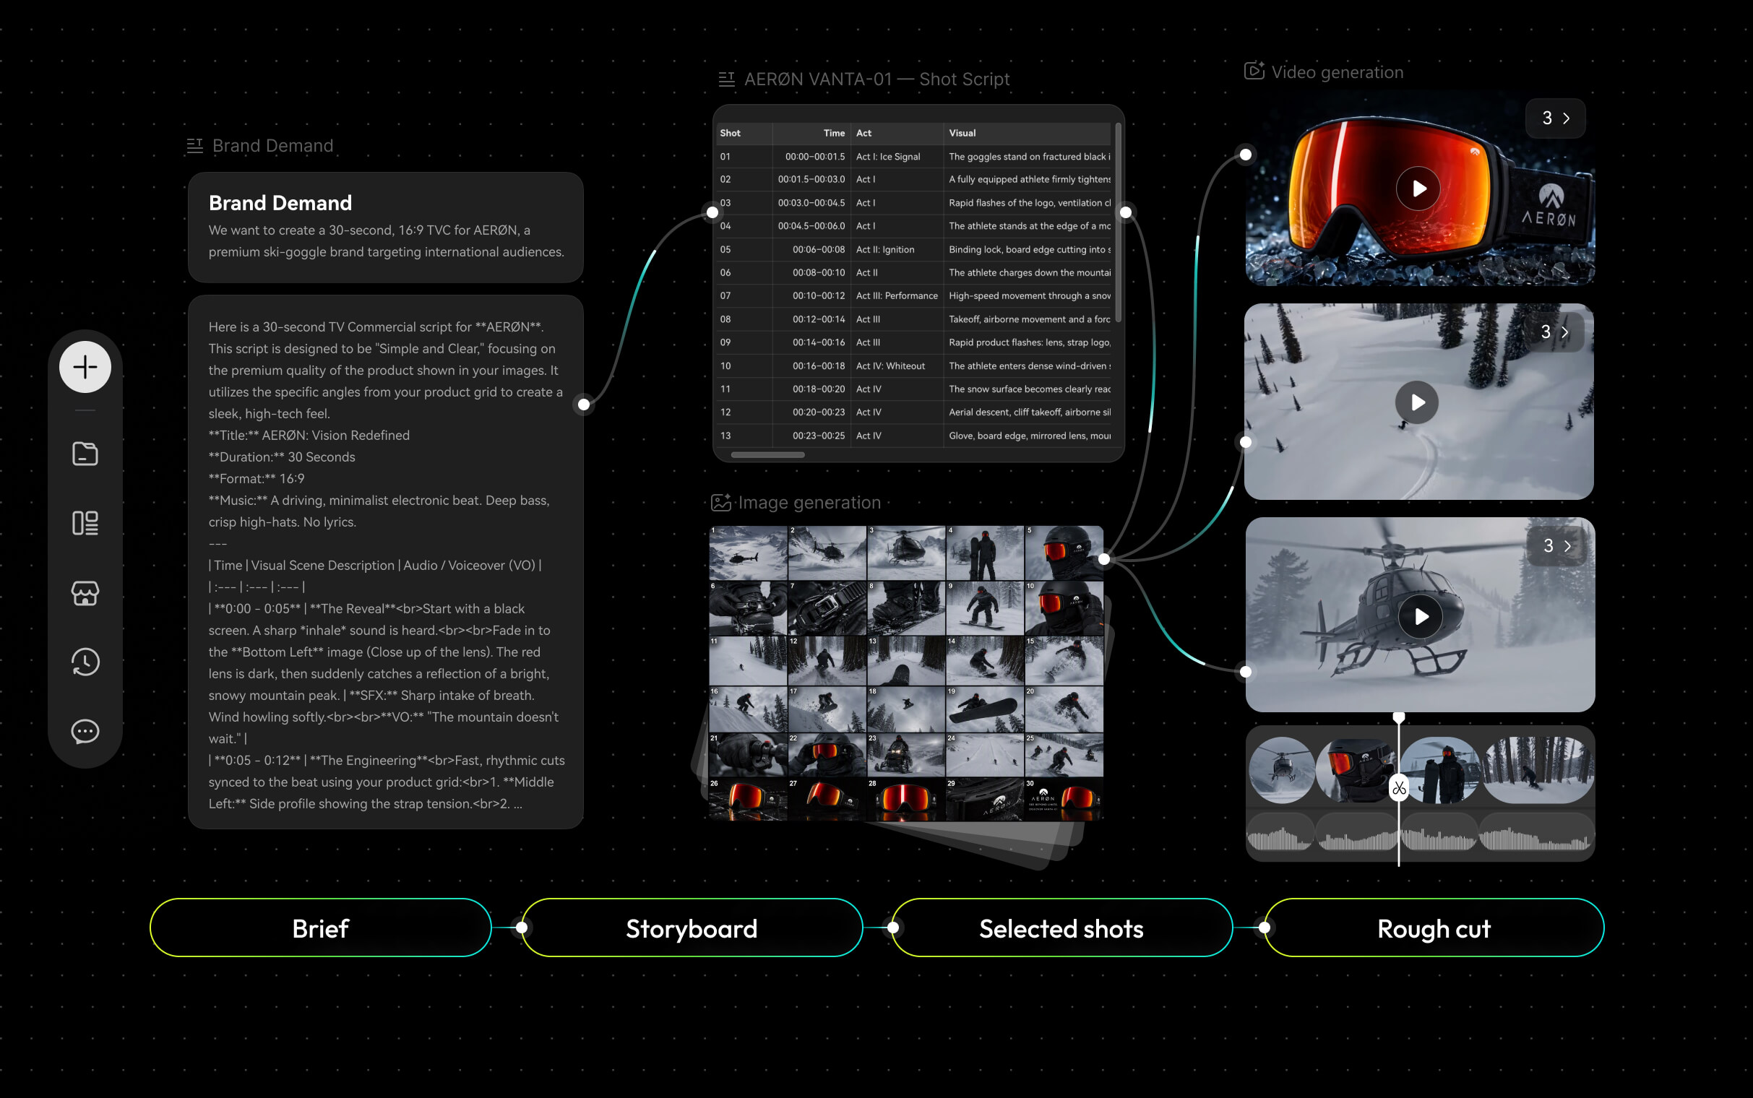Open the layout templates icon in sidebar
This screenshot has height=1098, width=1753.
point(85,523)
